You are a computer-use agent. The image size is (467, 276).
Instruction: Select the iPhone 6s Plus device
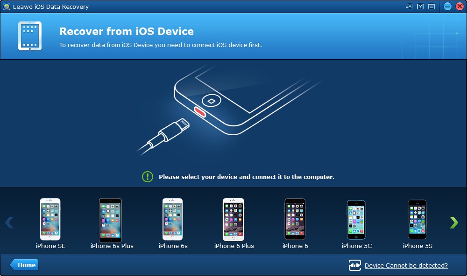pyautogui.click(x=112, y=224)
